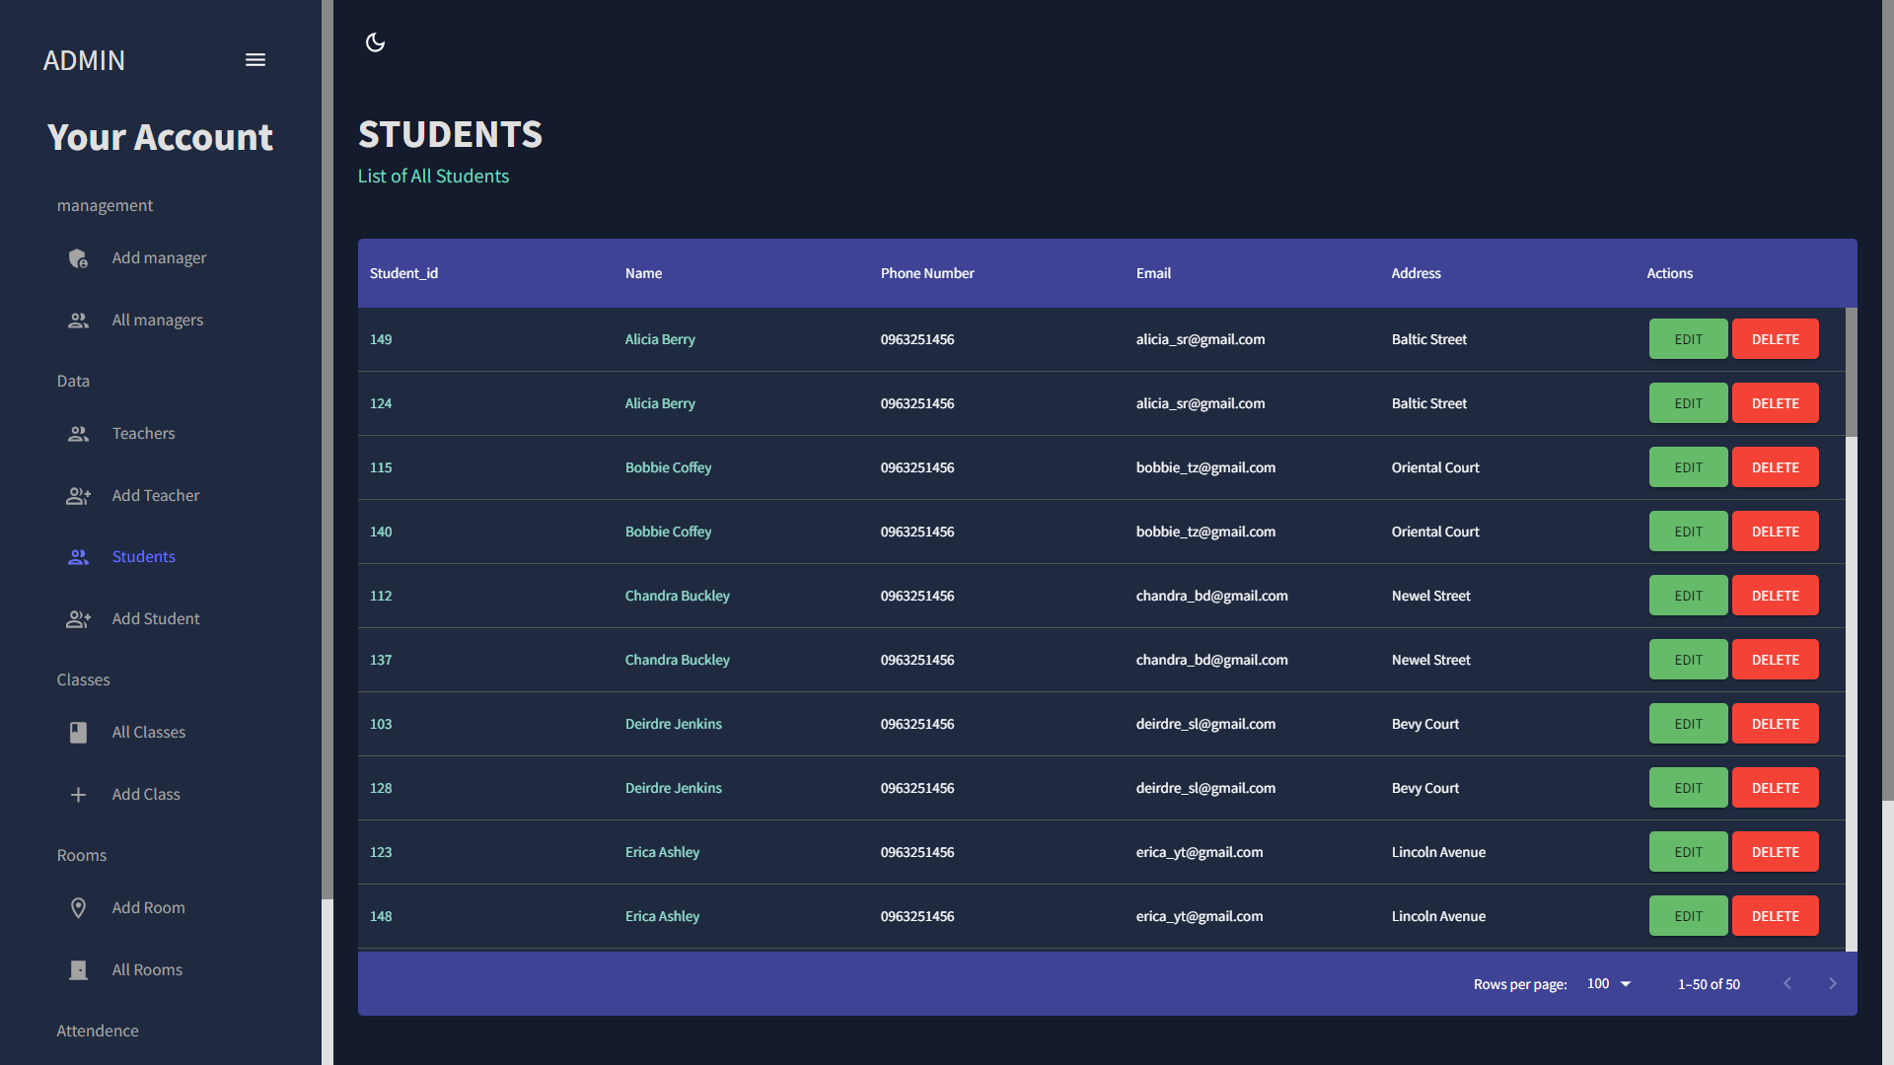Screen dimensions: 1894x1065
Task: Select Students in the sidebar menu
Action: click(143, 557)
